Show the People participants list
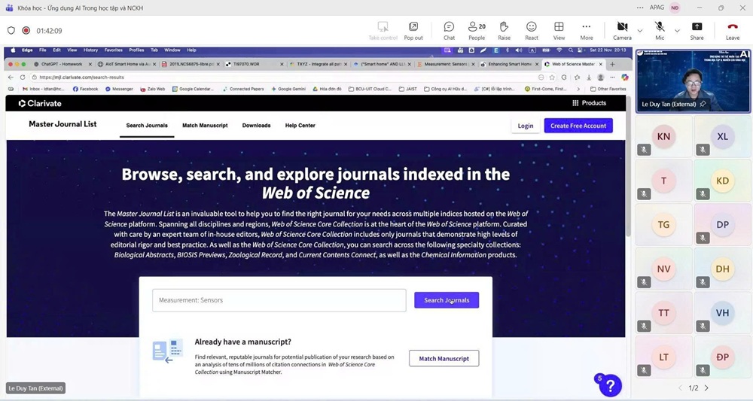The height and width of the screenshot is (401, 753). (477, 30)
